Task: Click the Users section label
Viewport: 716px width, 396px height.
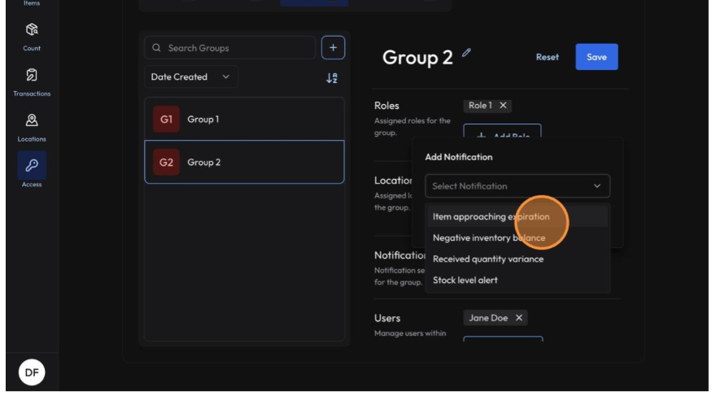Action: [387, 318]
